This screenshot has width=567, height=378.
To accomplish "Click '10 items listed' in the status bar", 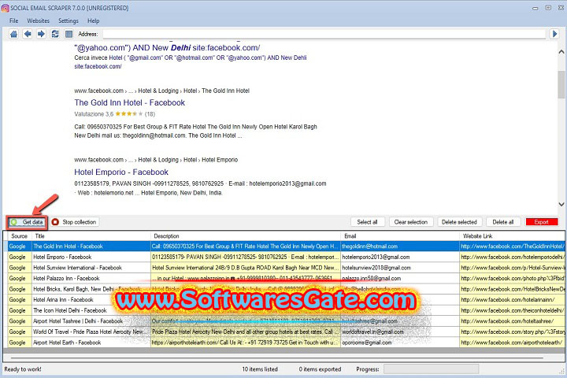I will [260, 369].
